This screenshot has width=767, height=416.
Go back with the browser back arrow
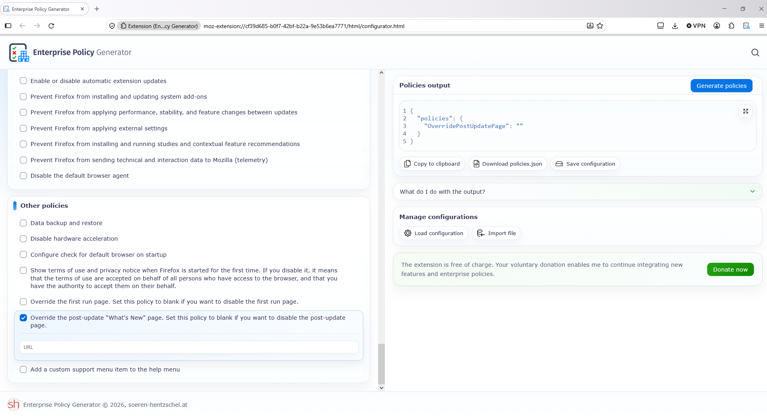click(x=22, y=26)
